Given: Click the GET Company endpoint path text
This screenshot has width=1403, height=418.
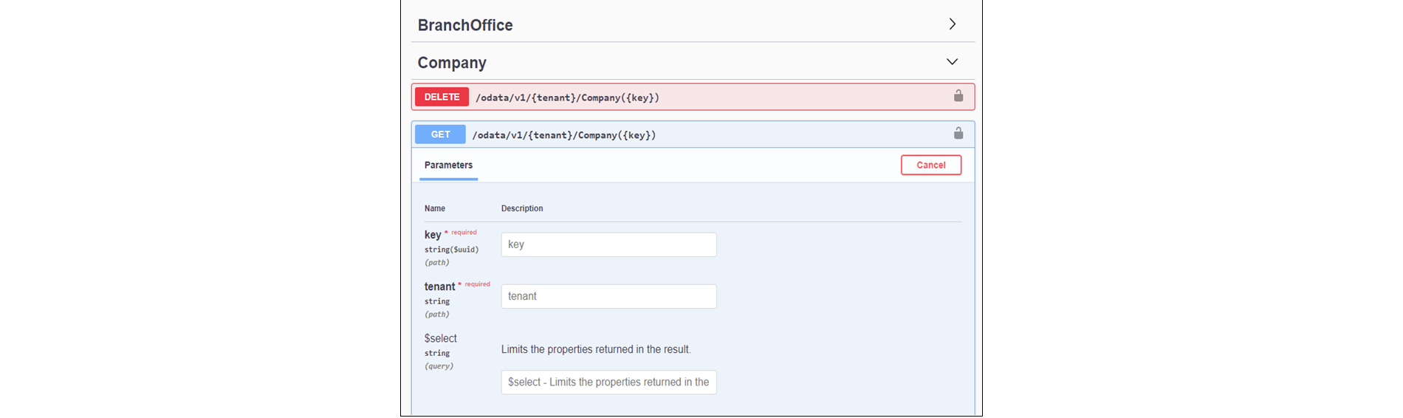Looking at the screenshot, I should (564, 135).
